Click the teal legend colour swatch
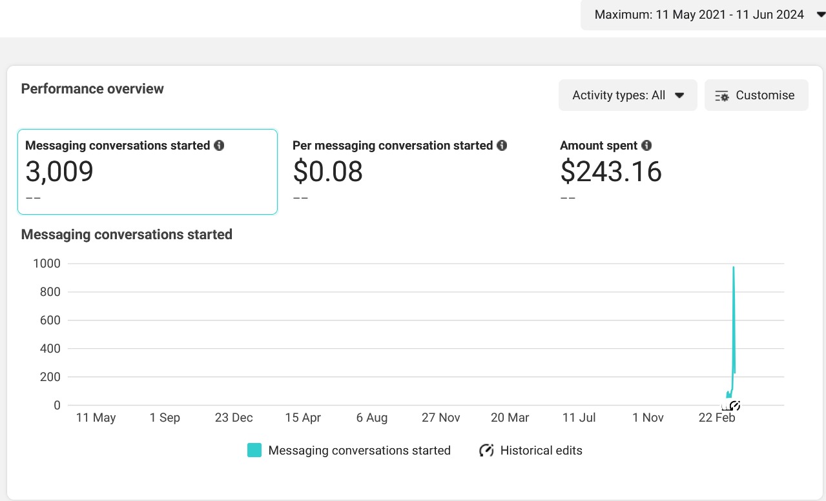Screen dimensions: 826x501 pyautogui.click(x=254, y=451)
